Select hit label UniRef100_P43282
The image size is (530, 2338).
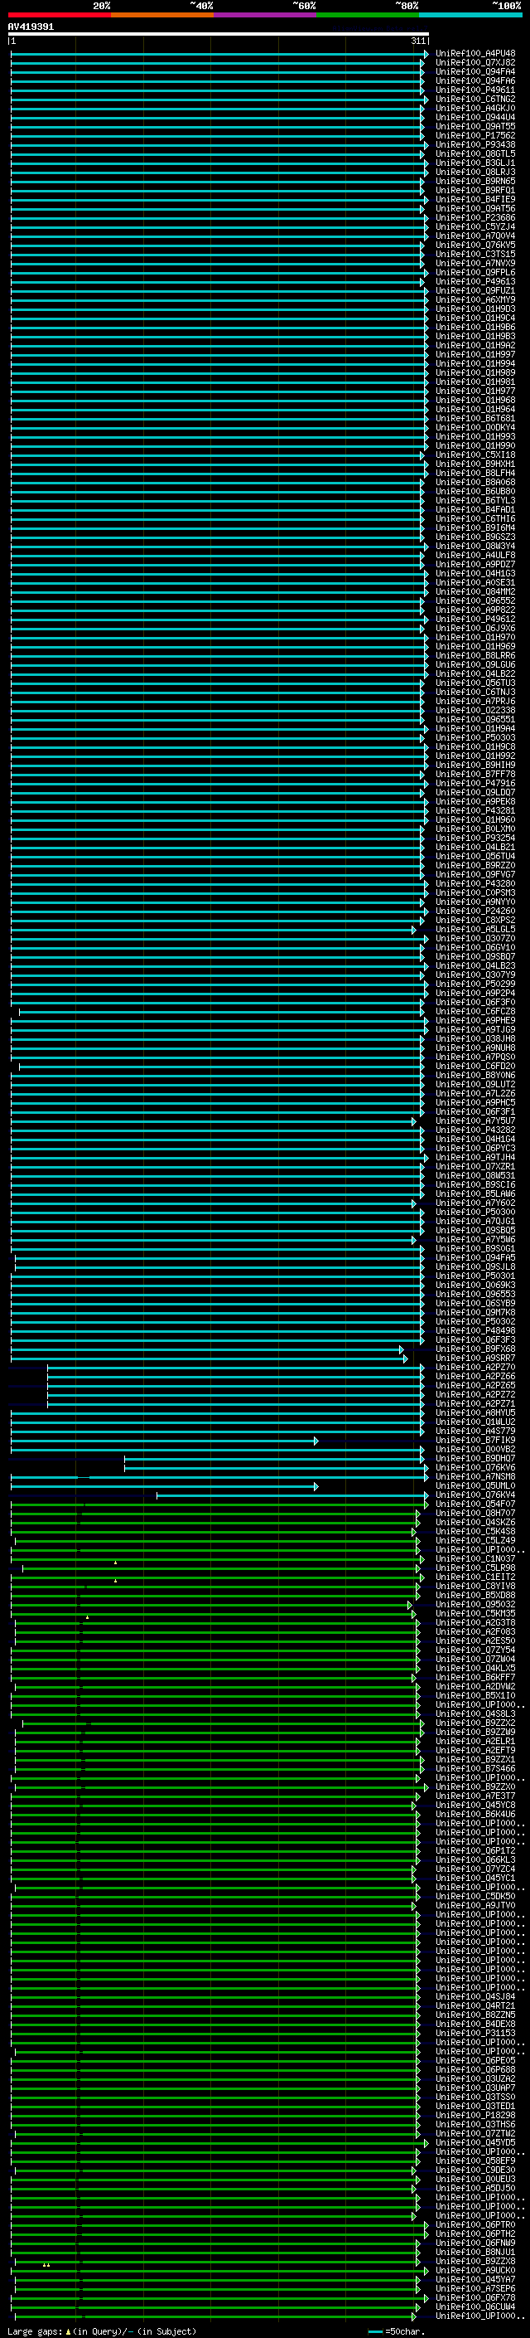[475, 1130]
